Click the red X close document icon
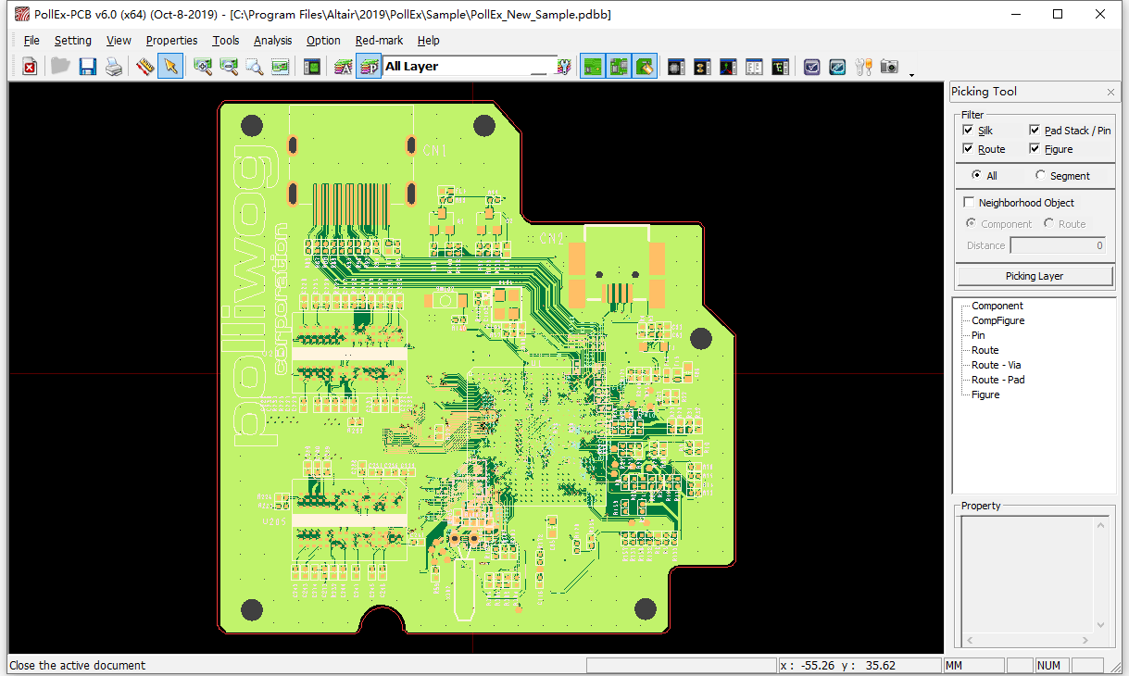1129x676 pixels. 30,67
